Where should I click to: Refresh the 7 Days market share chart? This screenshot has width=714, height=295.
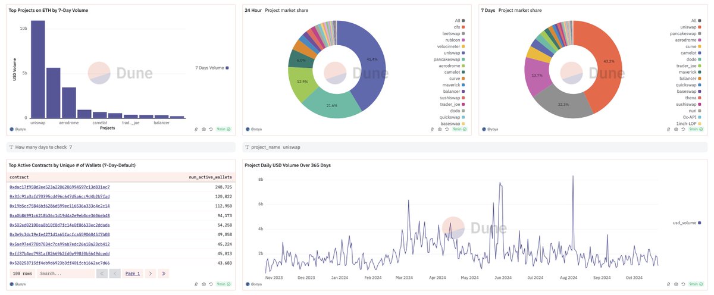684,129
